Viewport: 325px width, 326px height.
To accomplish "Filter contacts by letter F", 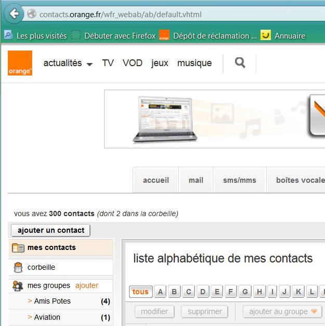I will coord(230,292).
